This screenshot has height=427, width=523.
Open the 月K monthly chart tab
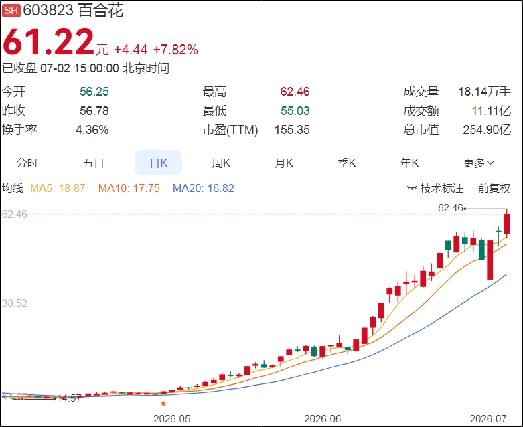pyautogui.click(x=283, y=163)
